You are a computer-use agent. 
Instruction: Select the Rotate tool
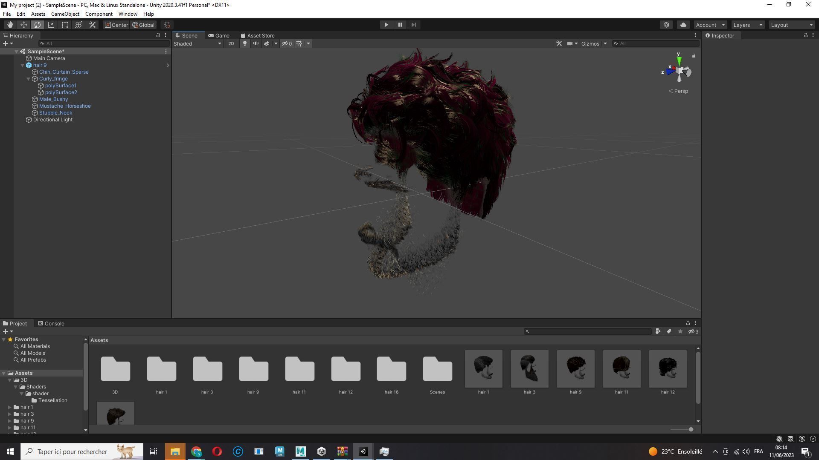click(38, 25)
